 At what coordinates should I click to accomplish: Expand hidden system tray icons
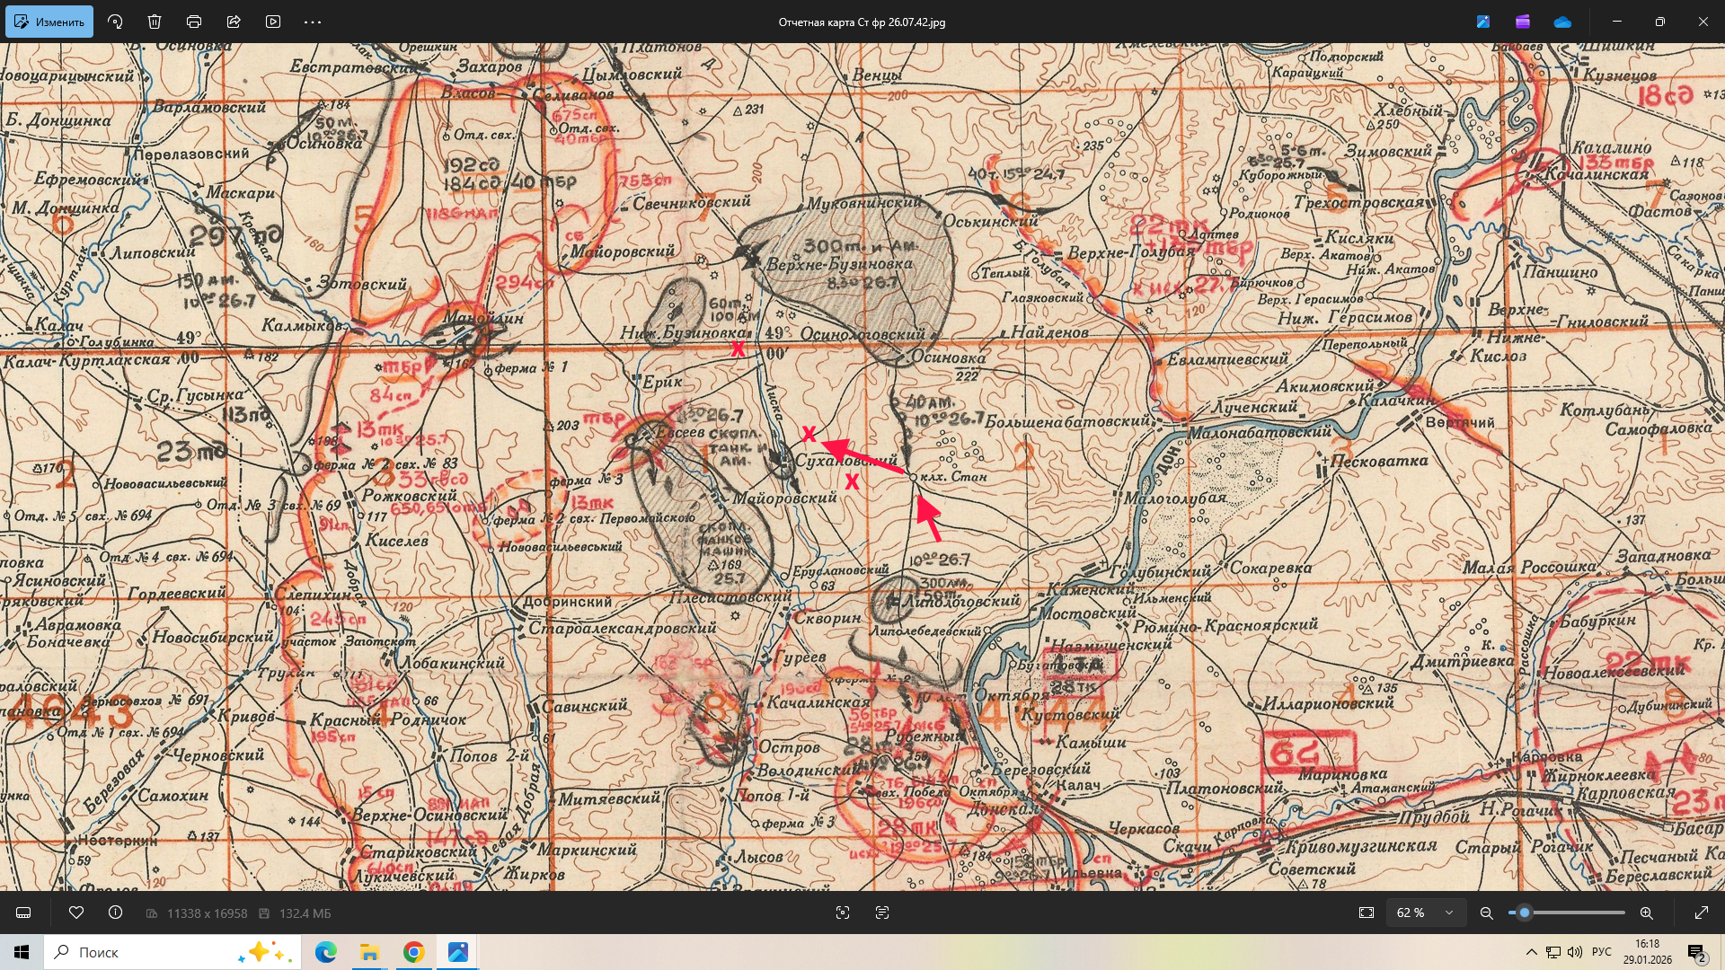tap(1531, 952)
